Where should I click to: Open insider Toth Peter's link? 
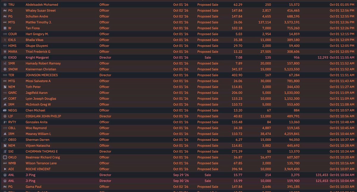[33, 87]
